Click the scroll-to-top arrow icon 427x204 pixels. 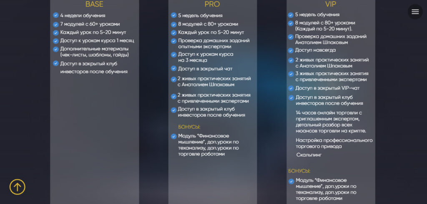[18, 187]
